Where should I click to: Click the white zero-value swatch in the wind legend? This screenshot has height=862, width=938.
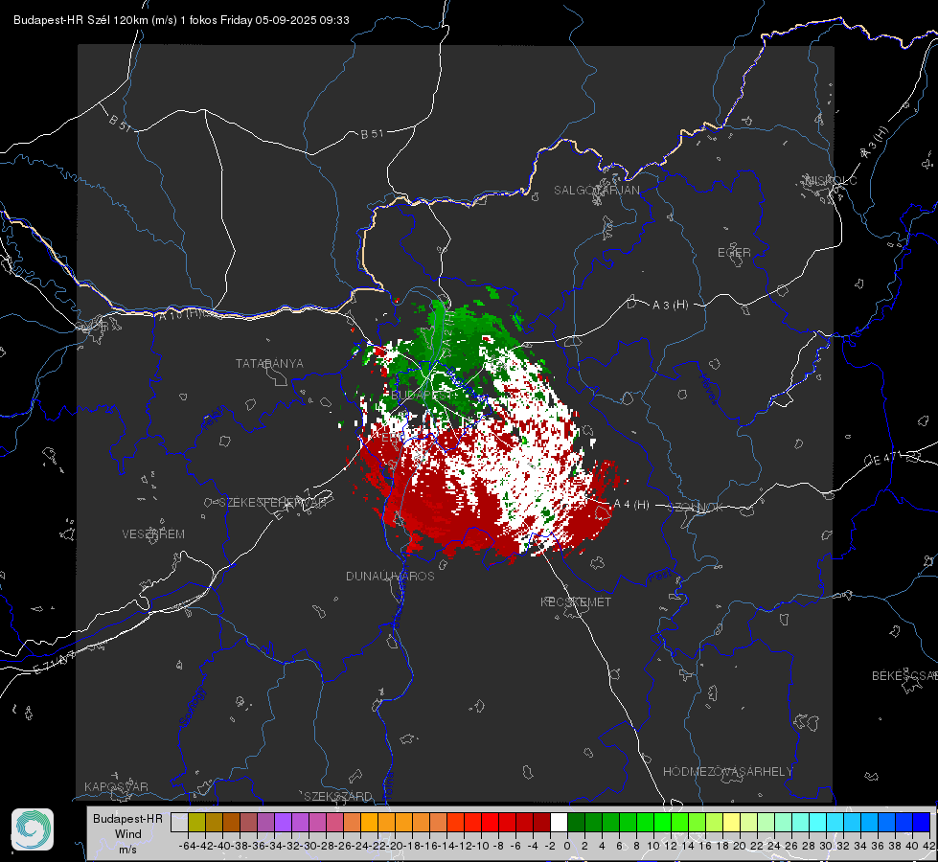click(559, 822)
